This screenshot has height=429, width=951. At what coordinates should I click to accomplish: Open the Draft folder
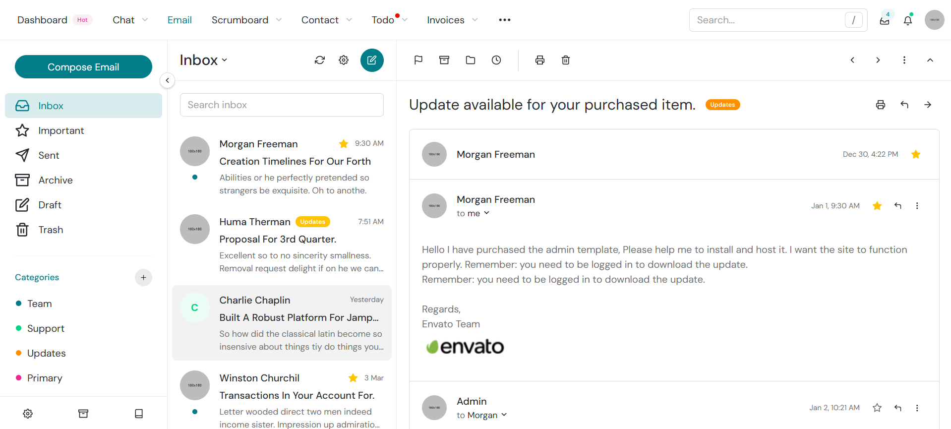click(83, 205)
